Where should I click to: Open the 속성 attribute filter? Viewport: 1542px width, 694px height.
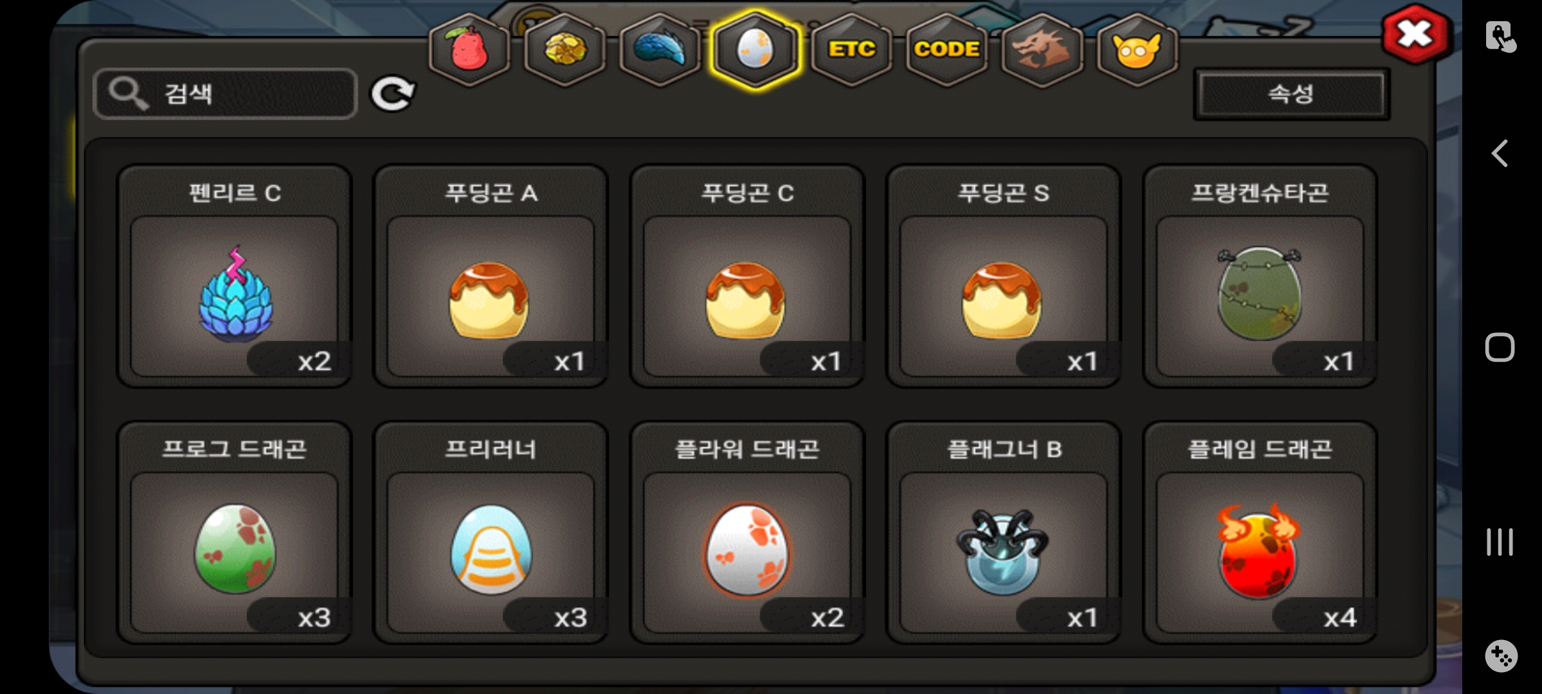click(x=1291, y=94)
